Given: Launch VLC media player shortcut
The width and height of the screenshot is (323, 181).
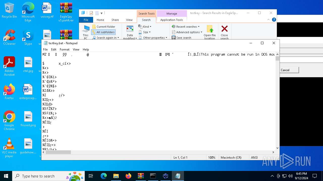Looking at the screenshot, I should pyautogui.click(x=9, y=148).
